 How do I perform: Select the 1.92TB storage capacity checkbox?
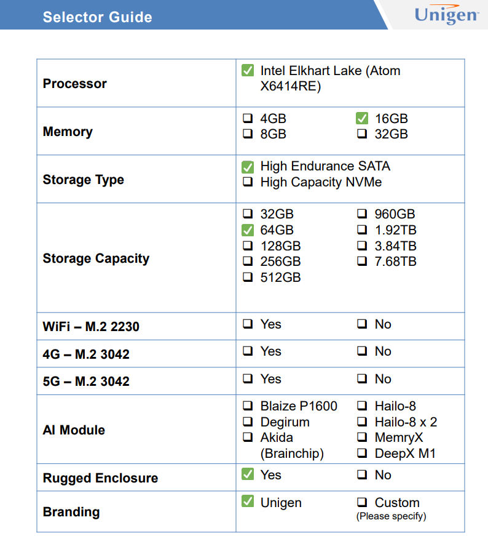click(362, 230)
